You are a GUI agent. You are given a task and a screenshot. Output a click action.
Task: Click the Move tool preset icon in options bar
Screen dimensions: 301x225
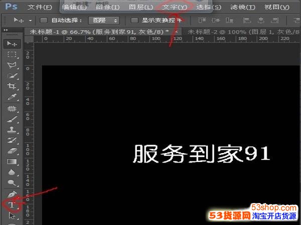click(x=19, y=20)
